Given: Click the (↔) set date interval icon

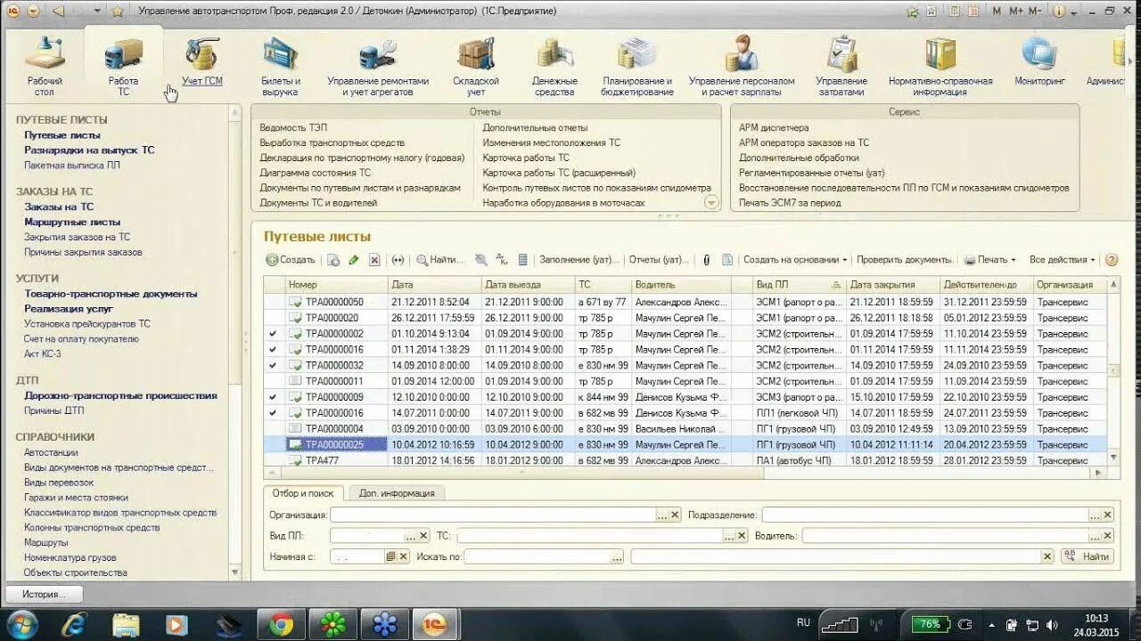Looking at the screenshot, I should (398, 260).
